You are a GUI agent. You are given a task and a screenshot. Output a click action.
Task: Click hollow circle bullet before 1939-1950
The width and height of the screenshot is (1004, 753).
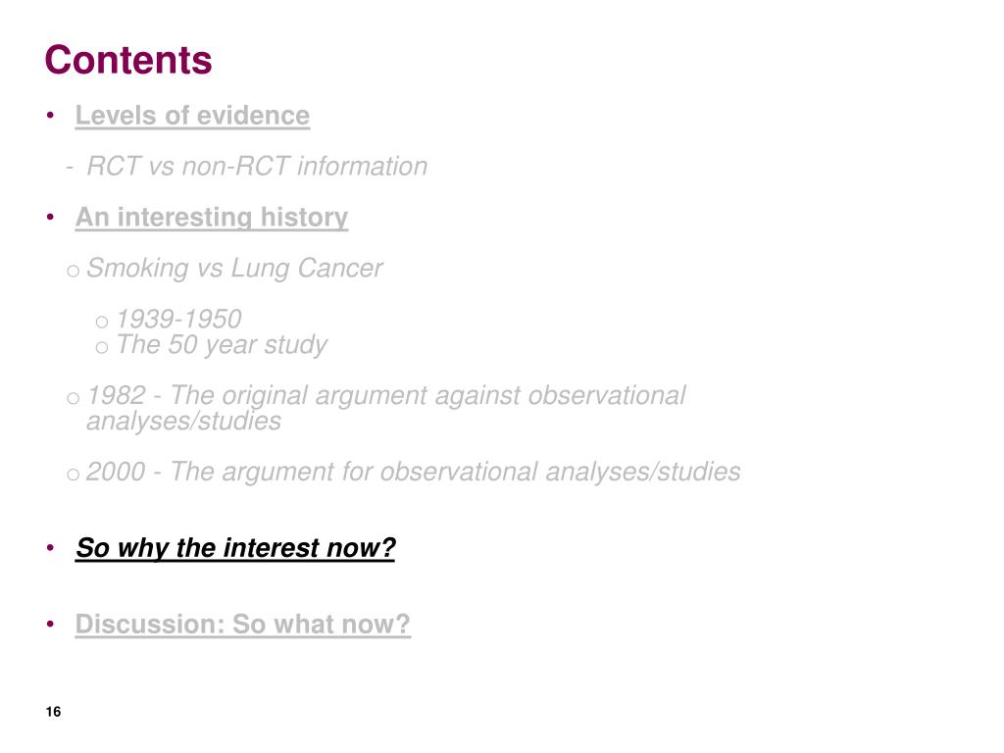[102, 322]
